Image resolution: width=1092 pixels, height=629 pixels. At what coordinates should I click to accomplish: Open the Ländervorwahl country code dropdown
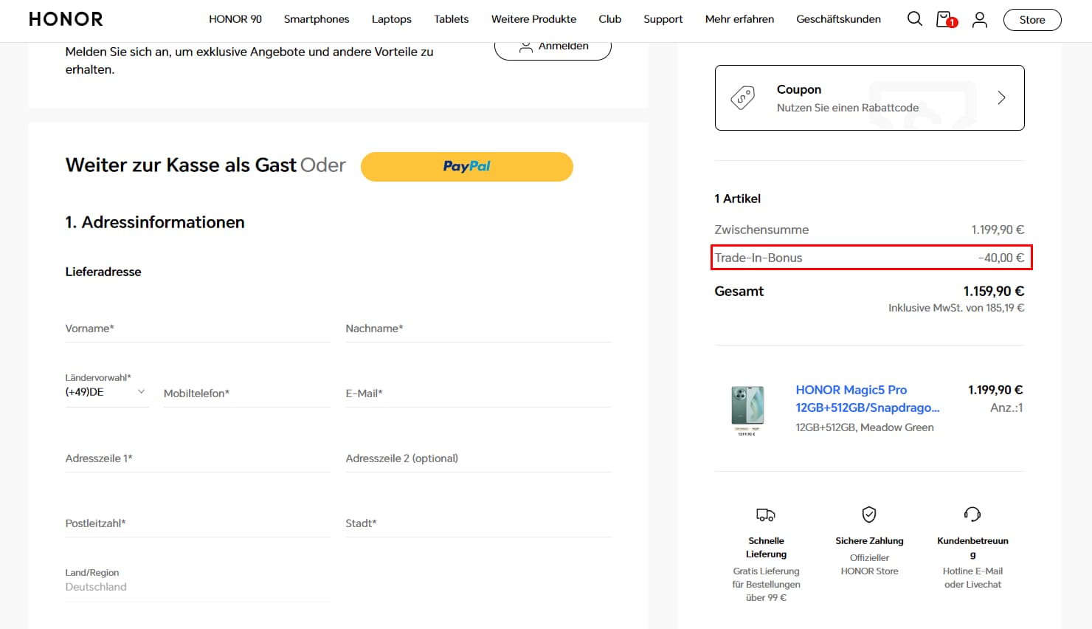[x=106, y=392]
